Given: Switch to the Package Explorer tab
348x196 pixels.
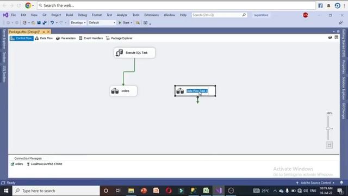Looking at the screenshot, I should coord(119,38).
